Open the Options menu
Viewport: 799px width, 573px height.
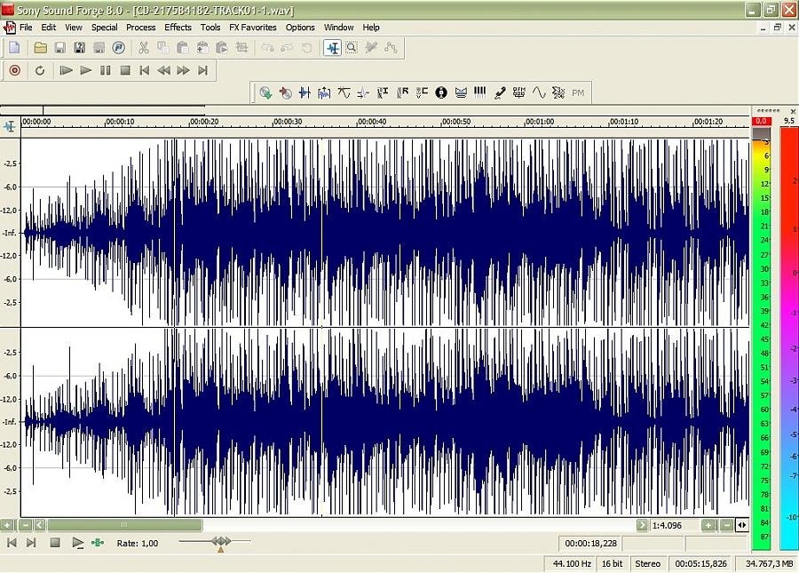(x=300, y=28)
